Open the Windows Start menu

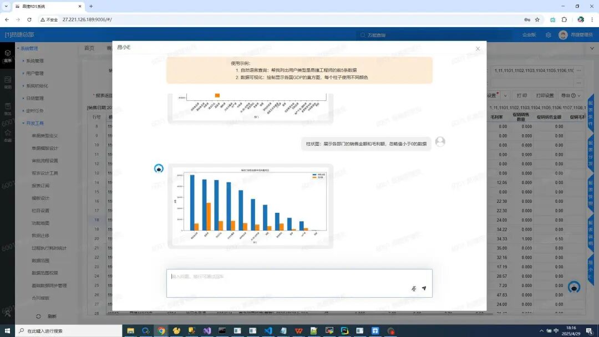click(7, 330)
